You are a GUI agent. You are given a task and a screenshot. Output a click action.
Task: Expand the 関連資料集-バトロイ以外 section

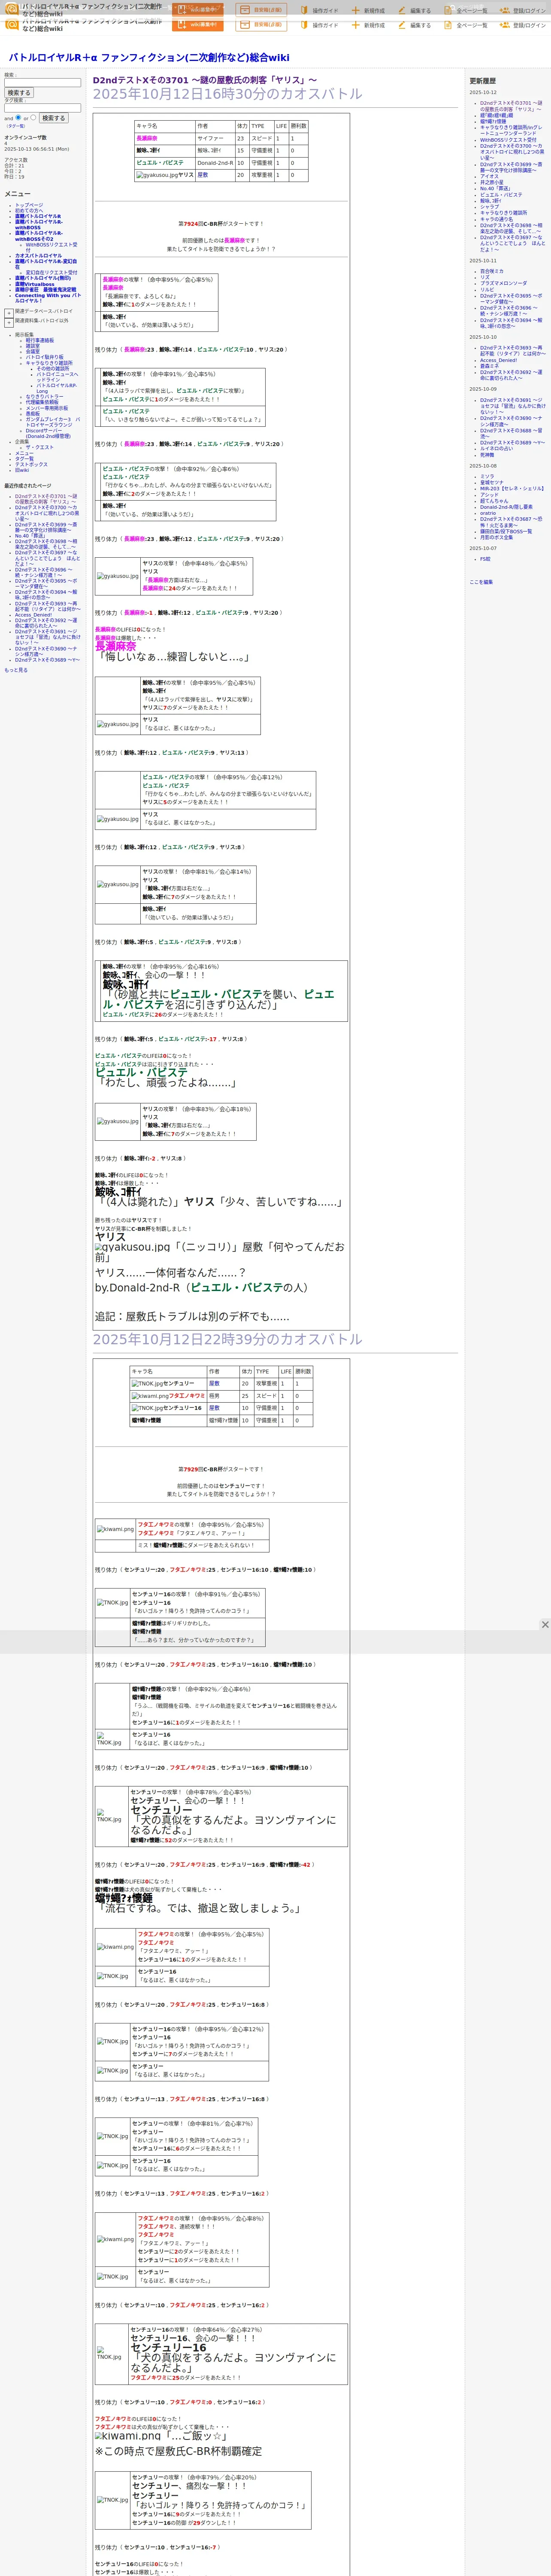coord(9,322)
